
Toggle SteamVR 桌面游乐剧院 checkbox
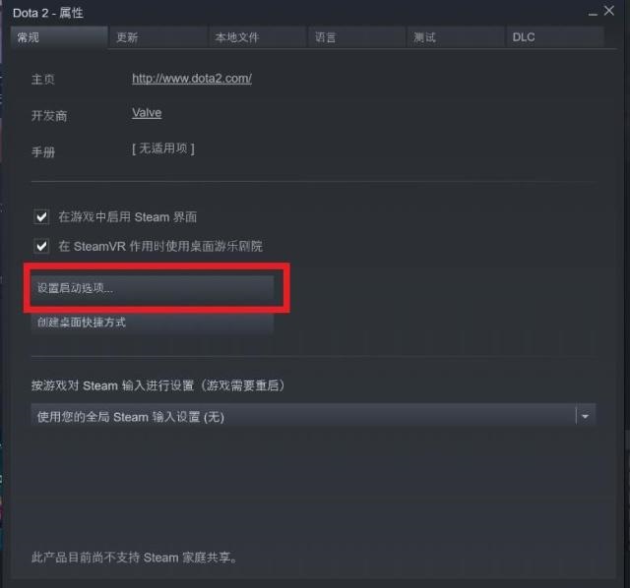41,246
